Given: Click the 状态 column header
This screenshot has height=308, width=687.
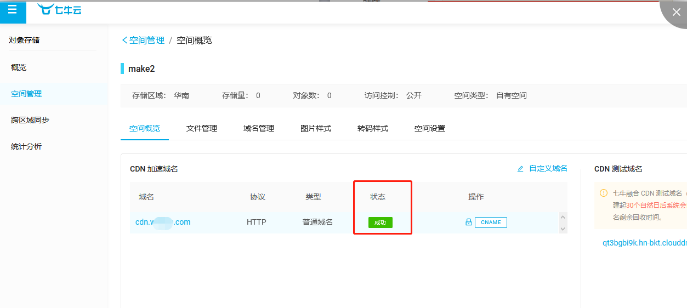Looking at the screenshot, I should coord(378,197).
